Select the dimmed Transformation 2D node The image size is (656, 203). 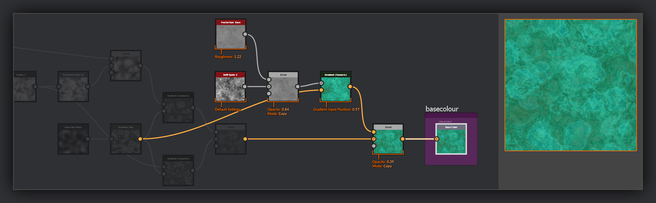tap(73, 86)
